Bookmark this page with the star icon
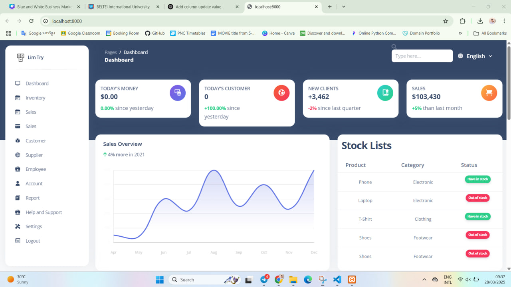The image size is (511, 287). pos(446,21)
